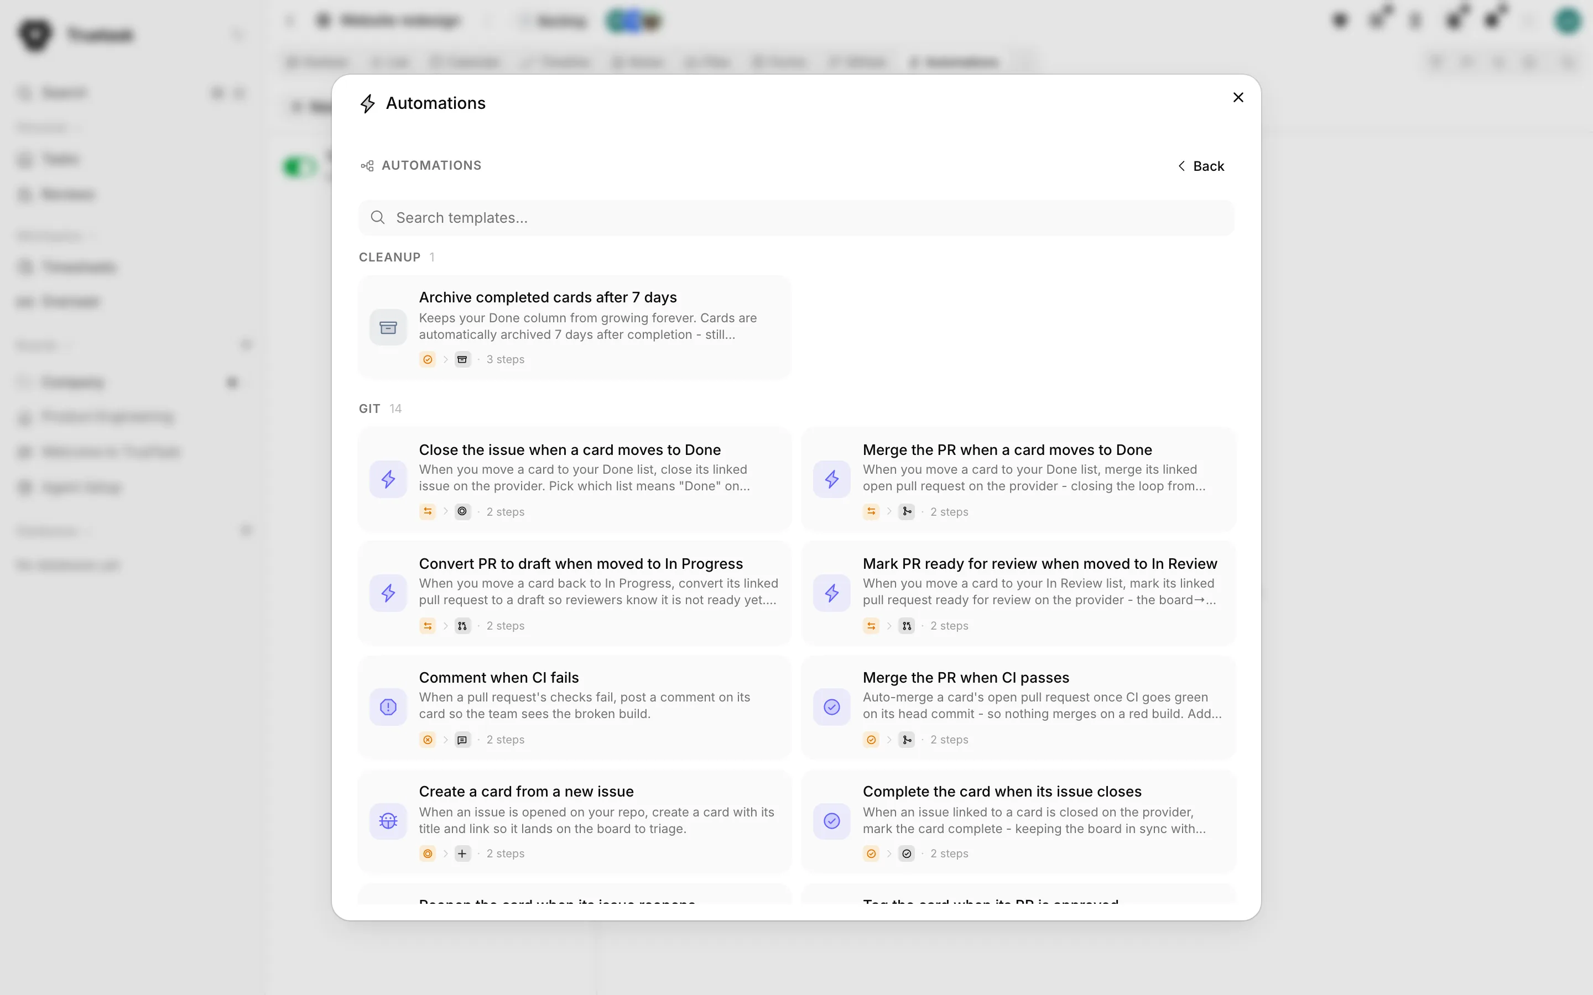The image size is (1593, 995).
Task: Click orange check trigger icon under Complete the card
Action: tap(871, 853)
